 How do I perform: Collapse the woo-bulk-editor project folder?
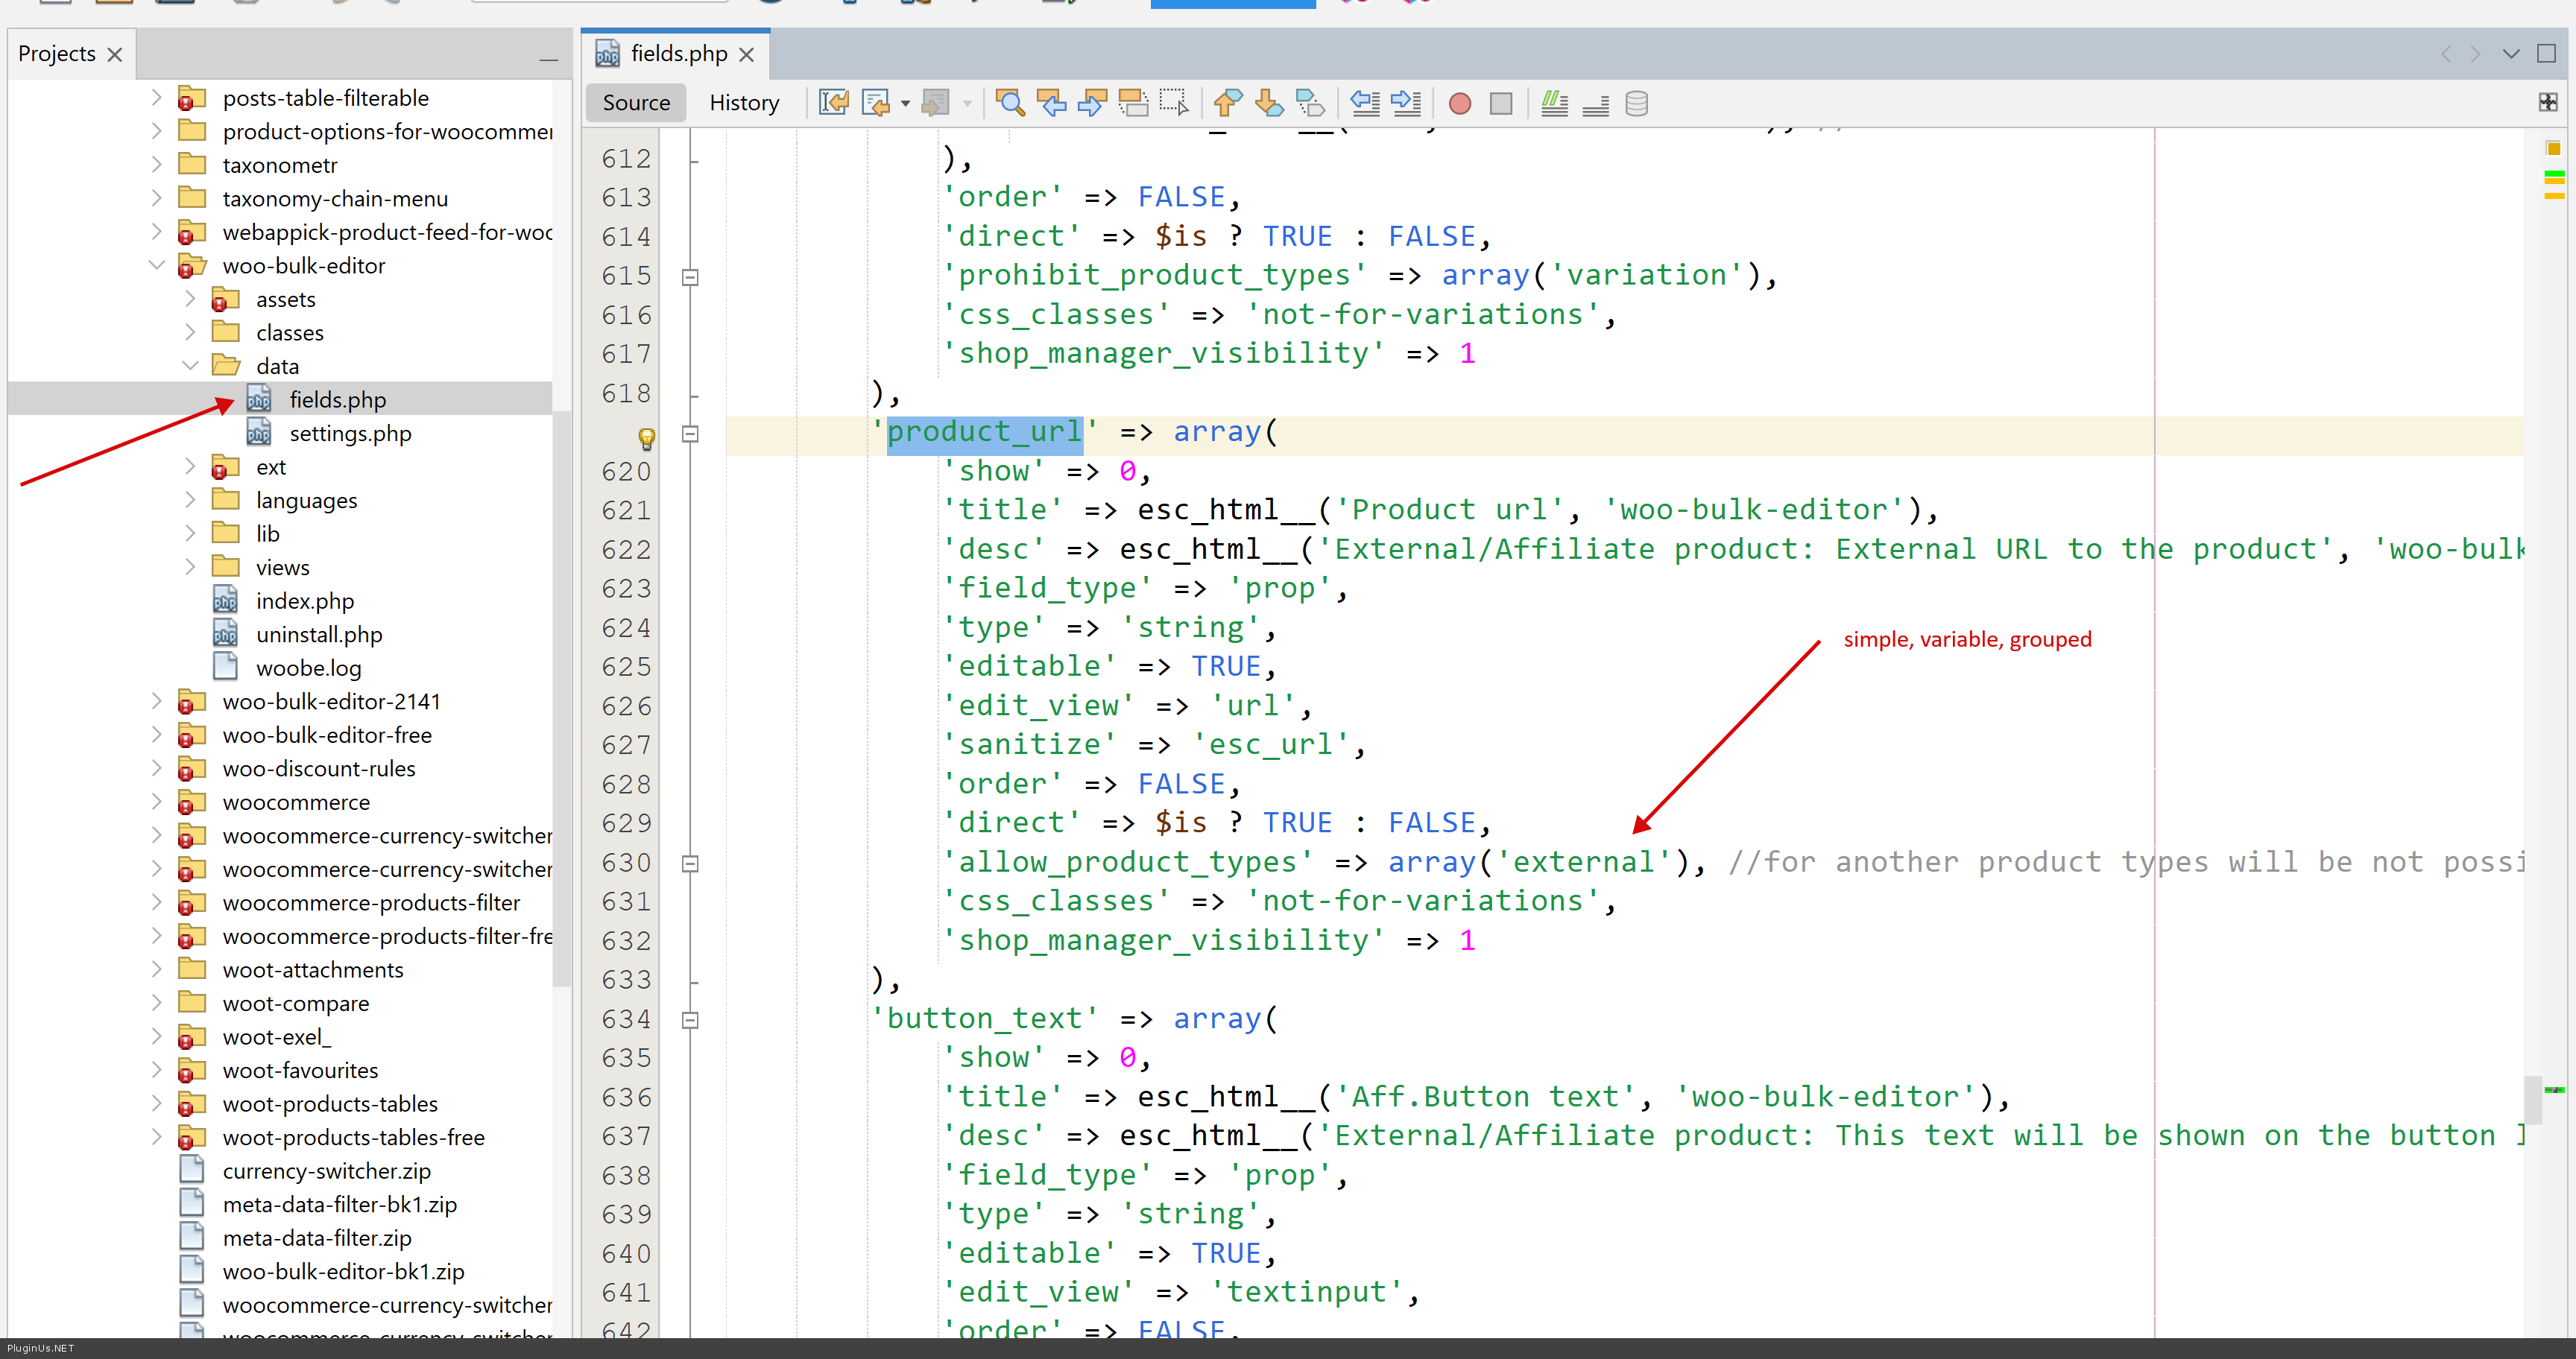click(x=157, y=266)
